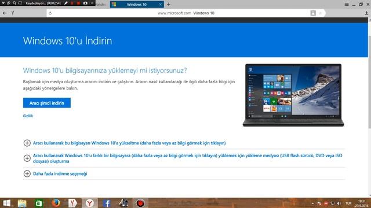Screen dimensions: 371x208
Task: Open a new tab with plus button
Action: [x=169, y=4]
